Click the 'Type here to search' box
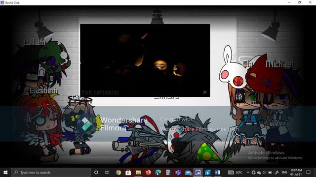This screenshot has height=177, width=316. point(51,173)
